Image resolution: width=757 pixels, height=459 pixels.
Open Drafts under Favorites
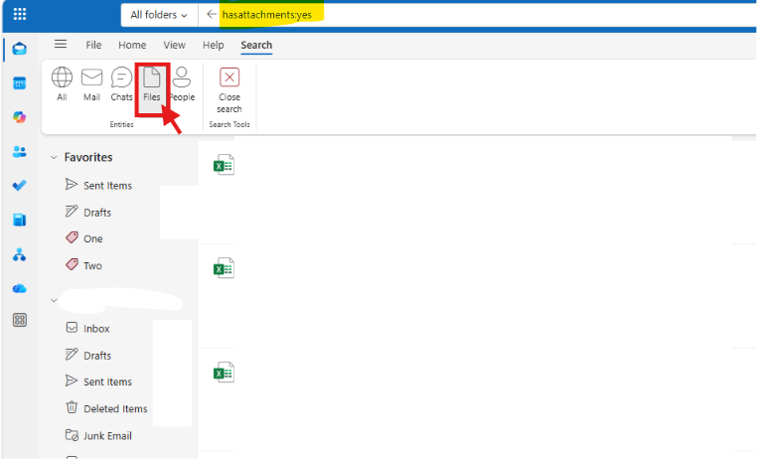point(88,213)
